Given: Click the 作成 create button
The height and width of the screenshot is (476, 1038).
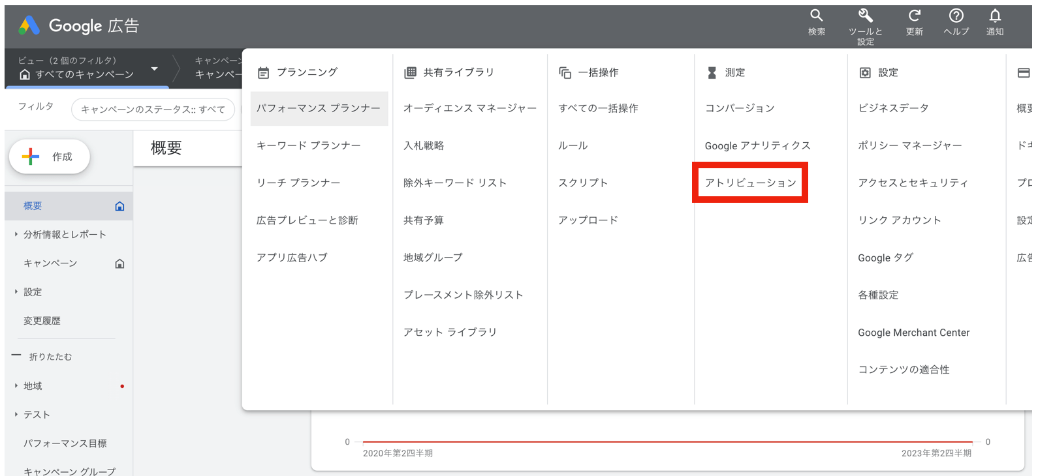Looking at the screenshot, I should (x=50, y=156).
